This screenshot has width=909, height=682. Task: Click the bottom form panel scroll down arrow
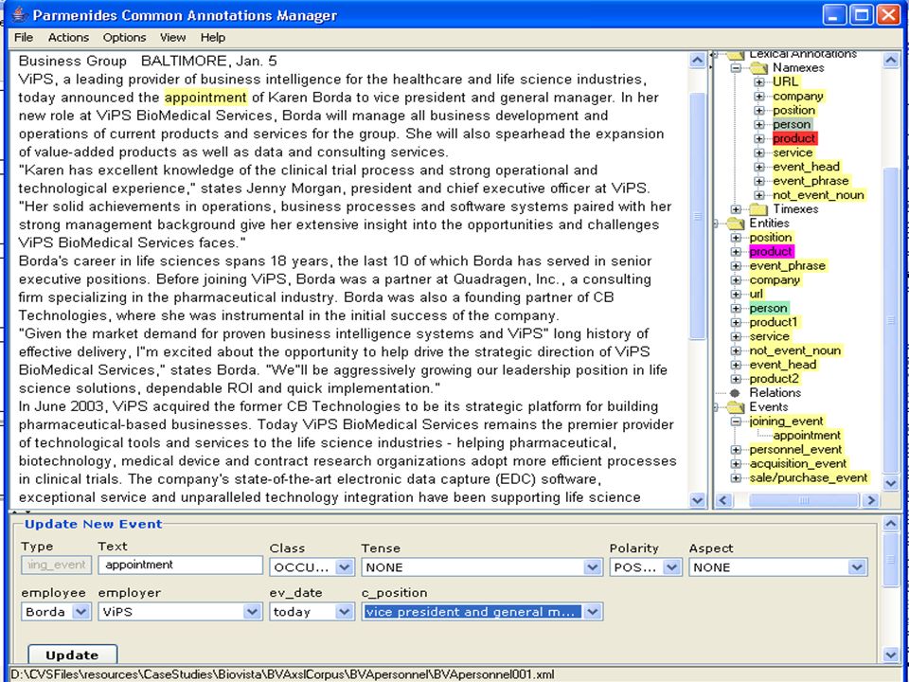pos(890,655)
